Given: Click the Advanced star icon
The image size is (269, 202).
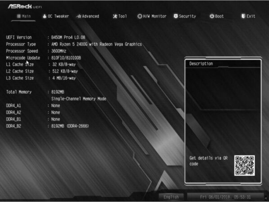Looking at the screenshot, I should 79,17.
